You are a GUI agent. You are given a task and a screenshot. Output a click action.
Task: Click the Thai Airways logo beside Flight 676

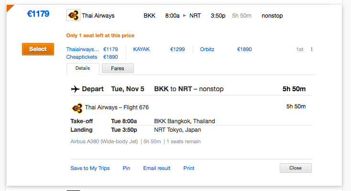(x=77, y=107)
